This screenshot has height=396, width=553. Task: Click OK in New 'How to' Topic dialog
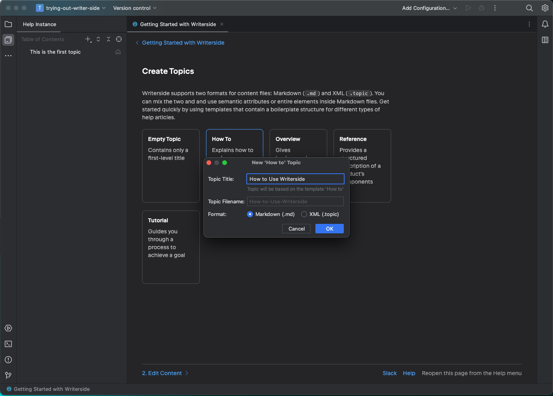[x=330, y=229]
